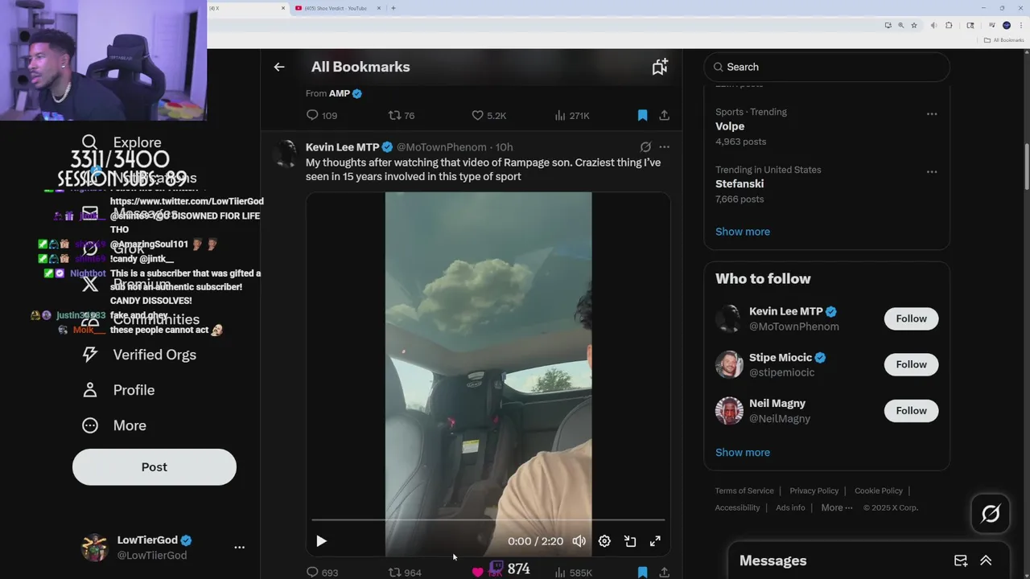Open replies on Kevin Lee's post (693)
This screenshot has height=579, width=1030.
tap(322, 573)
